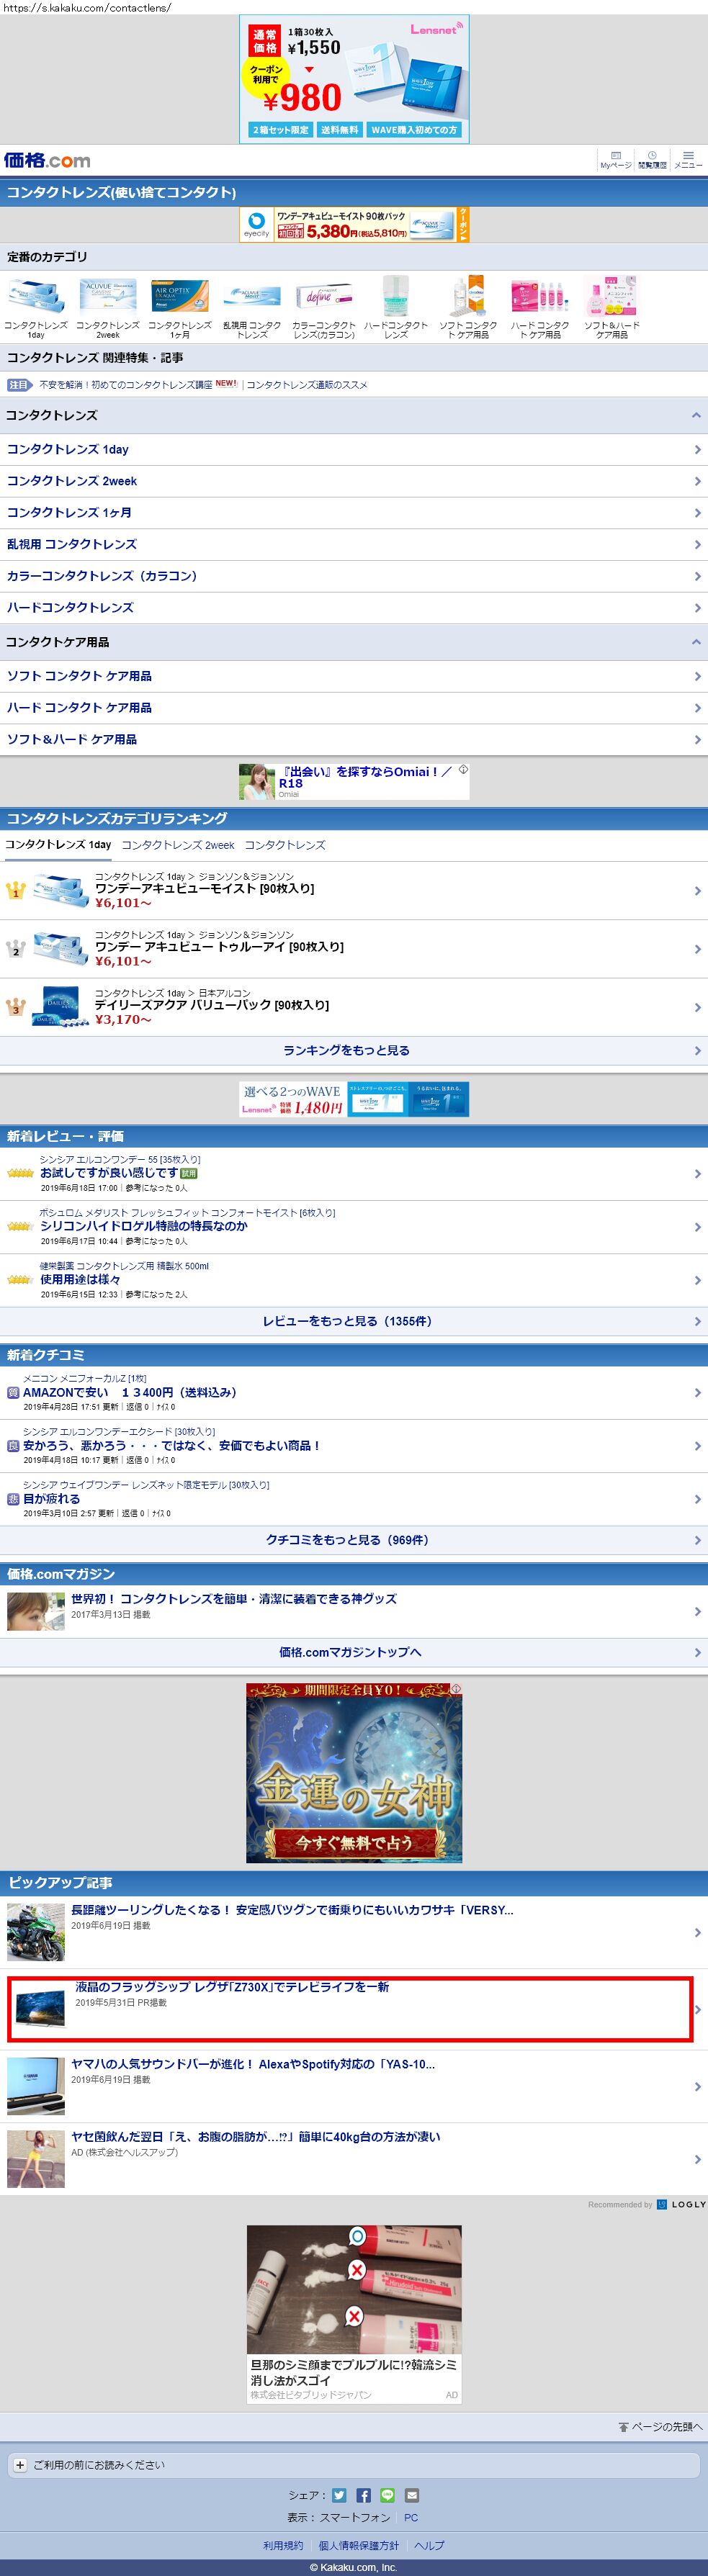Click ランキングをもっと見る

354,1050
